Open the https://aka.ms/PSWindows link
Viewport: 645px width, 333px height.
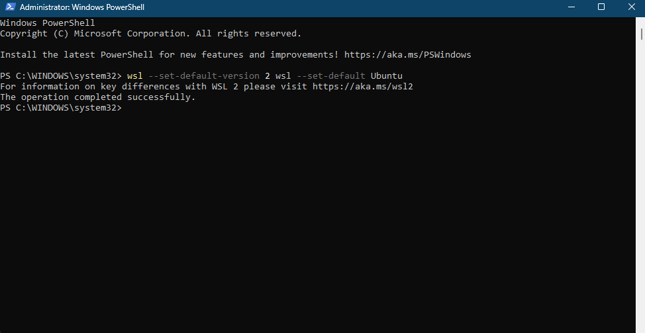(408, 55)
